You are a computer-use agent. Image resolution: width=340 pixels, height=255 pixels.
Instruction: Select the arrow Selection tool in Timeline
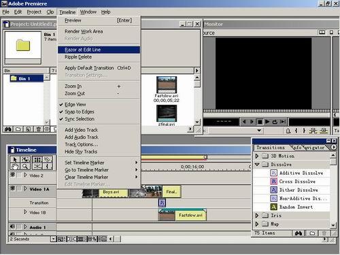15,159
